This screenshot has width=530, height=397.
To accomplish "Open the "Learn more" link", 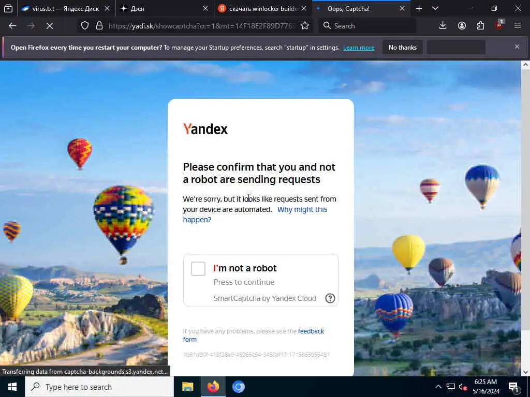I will tap(359, 48).
